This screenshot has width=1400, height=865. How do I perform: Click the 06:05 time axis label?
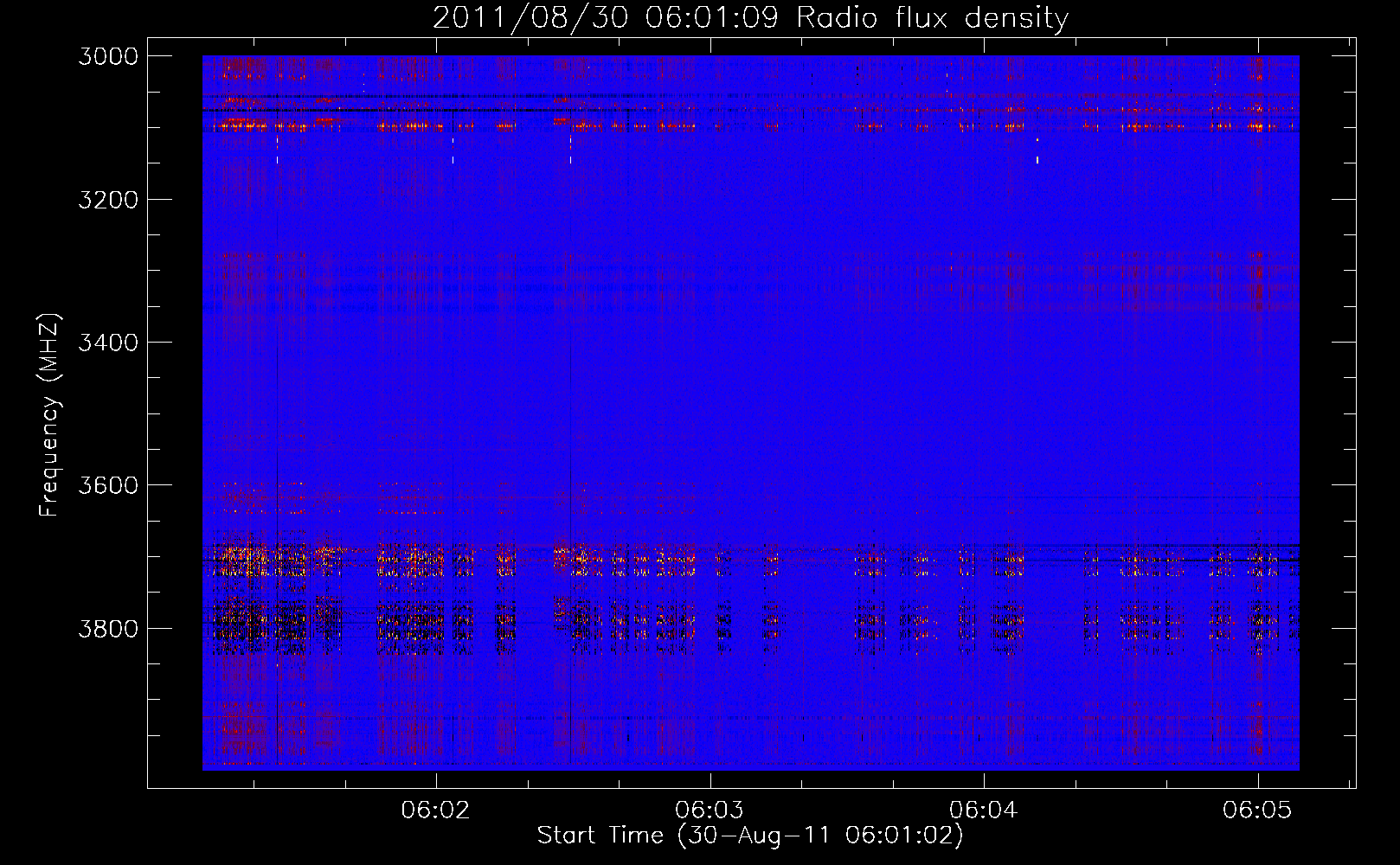(x=1257, y=810)
